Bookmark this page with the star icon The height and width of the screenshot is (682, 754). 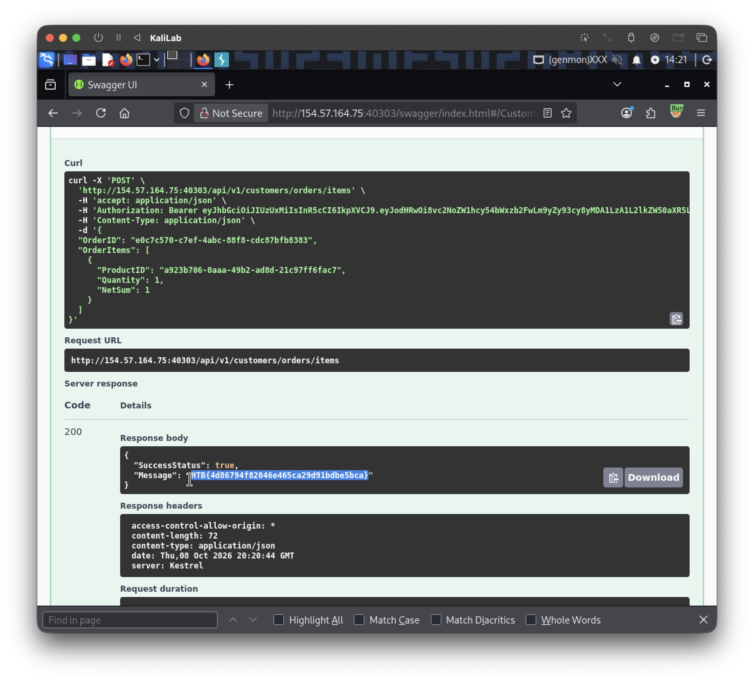566,113
